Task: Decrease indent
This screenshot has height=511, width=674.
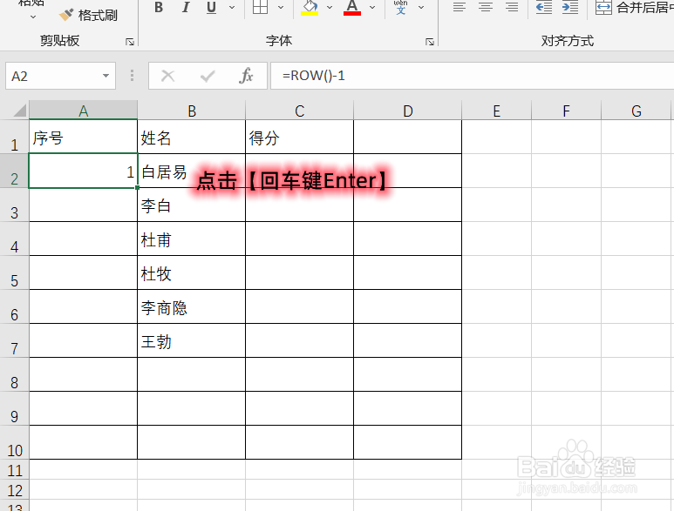Action: coord(544,7)
